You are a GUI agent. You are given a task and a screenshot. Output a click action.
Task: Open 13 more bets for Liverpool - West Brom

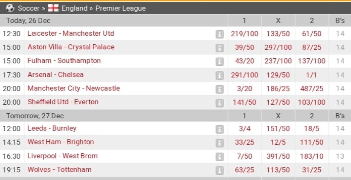click(340, 156)
